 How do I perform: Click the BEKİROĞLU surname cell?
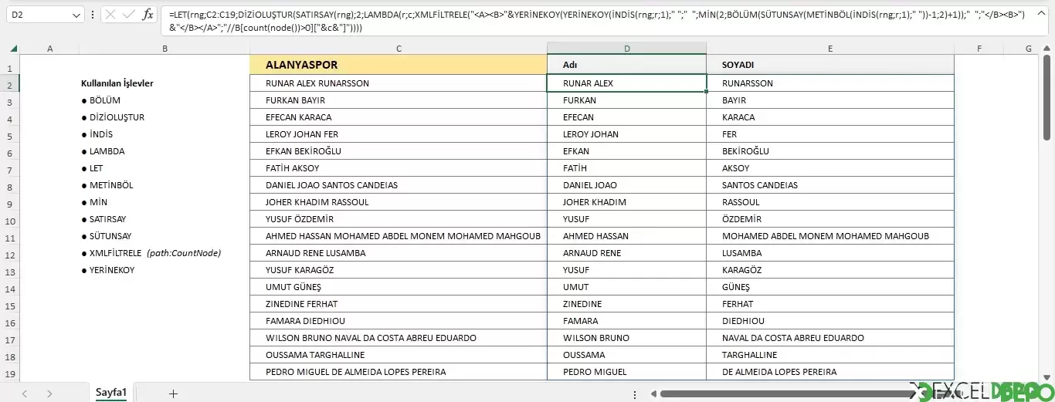830,151
